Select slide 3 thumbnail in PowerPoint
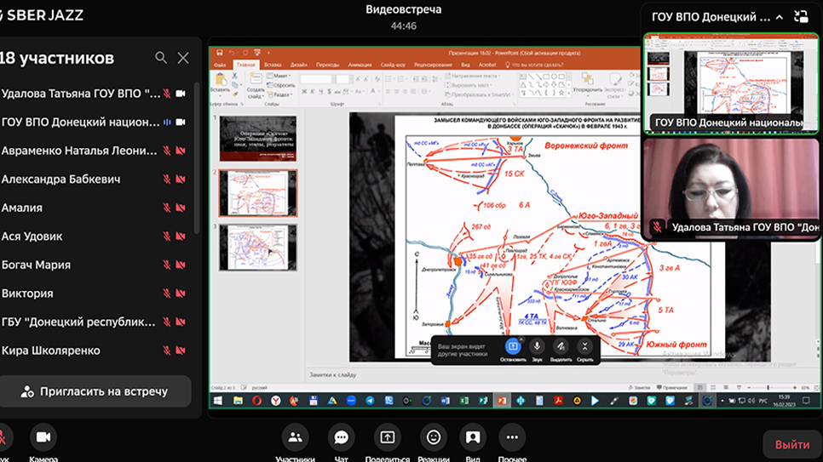 click(x=257, y=248)
